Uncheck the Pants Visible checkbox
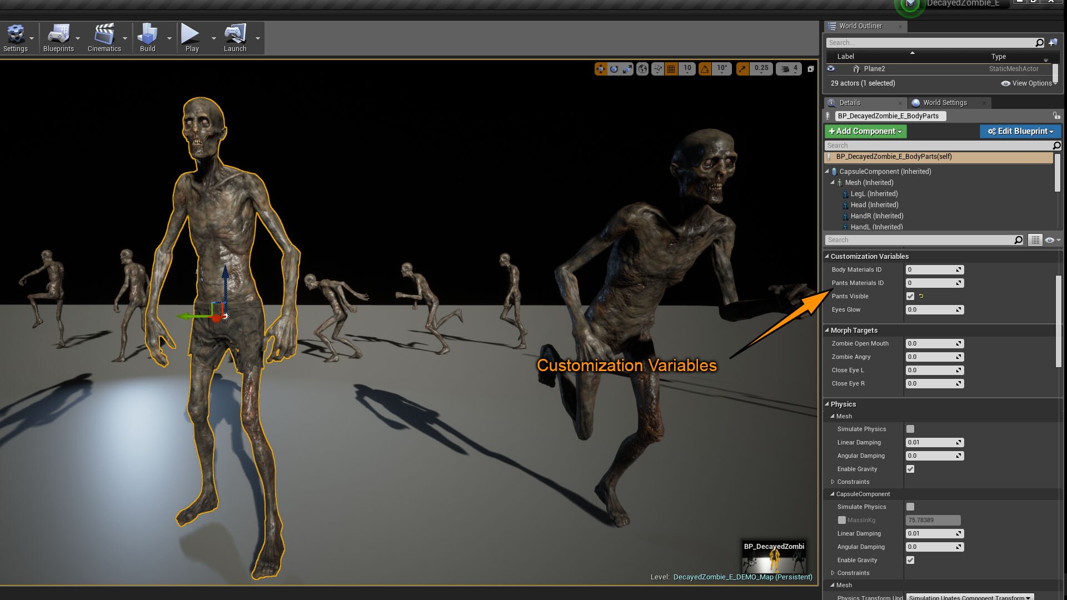Image resolution: width=1067 pixels, height=600 pixels. [x=910, y=296]
